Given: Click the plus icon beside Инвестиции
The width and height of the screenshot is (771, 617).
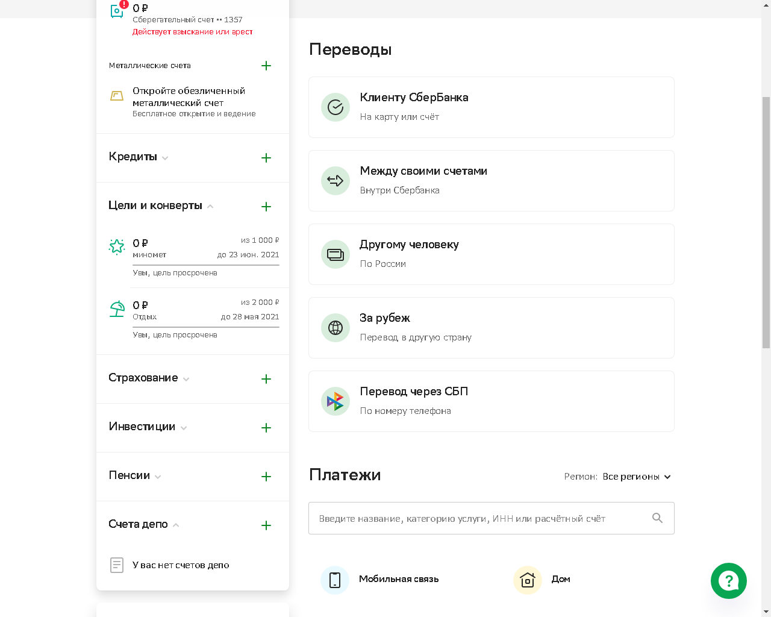Looking at the screenshot, I should [266, 428].
